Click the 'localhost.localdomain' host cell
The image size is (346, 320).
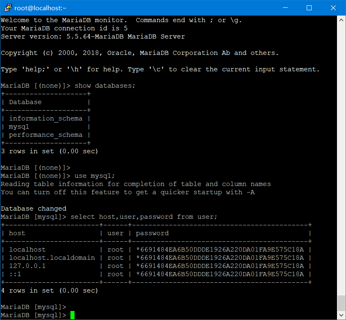click(x=52, y=258)
